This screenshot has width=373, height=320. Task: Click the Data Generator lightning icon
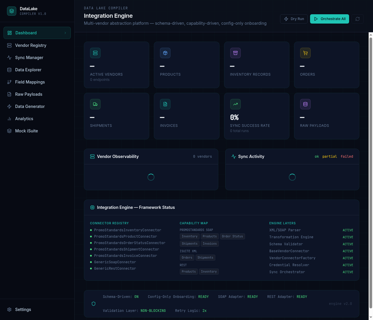click(9, 106)
